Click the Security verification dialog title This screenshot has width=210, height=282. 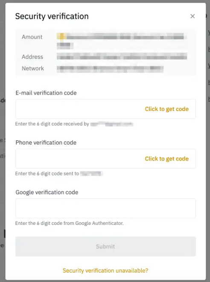point(52,16)
